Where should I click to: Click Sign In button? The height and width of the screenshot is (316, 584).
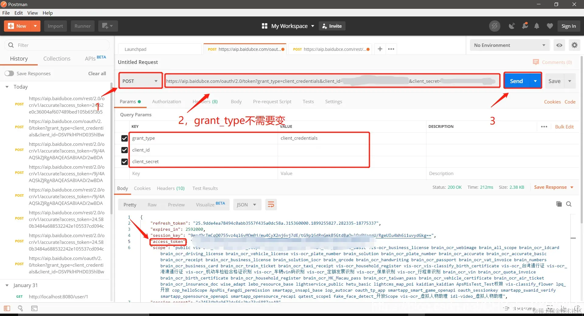[x=568, y=26]
